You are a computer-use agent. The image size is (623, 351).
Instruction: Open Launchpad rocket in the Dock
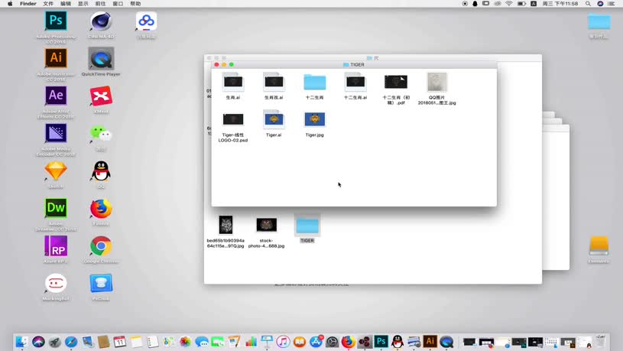click(x=55, y=342)
